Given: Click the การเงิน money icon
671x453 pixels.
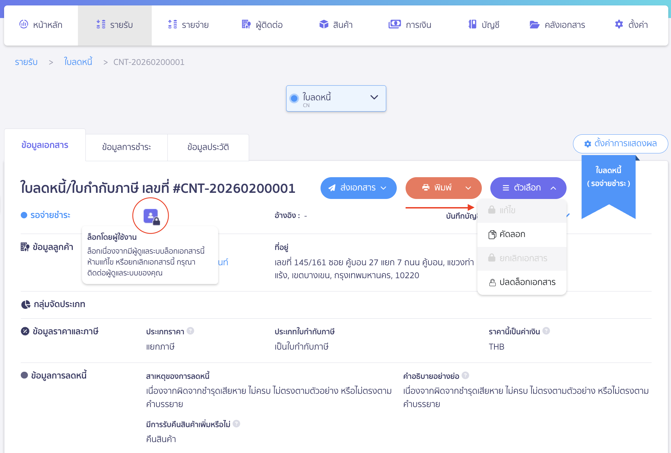Looking at the screenshot, I should coord(395,24).
